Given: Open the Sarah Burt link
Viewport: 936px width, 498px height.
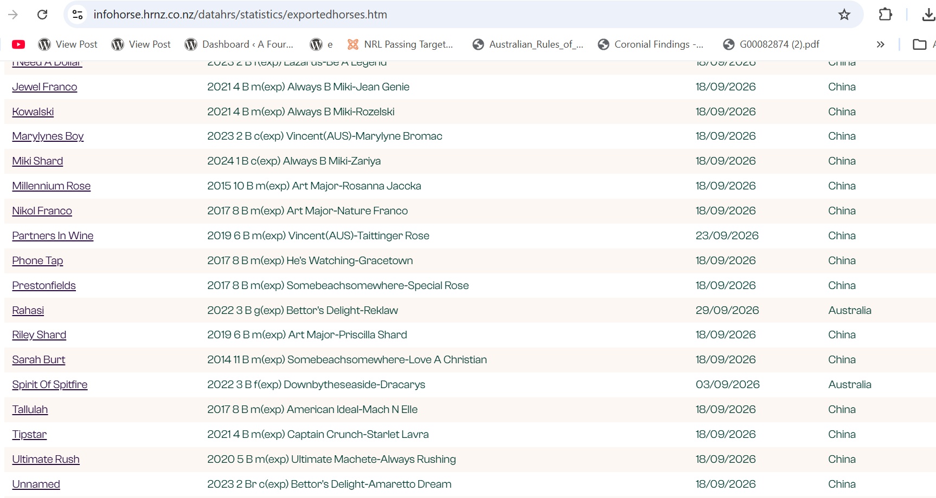Looking at the screenshot, I should click(39, 360).
